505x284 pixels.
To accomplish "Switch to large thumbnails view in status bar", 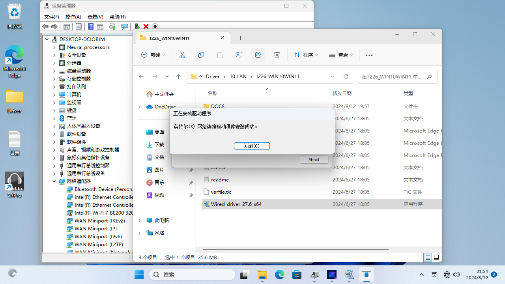I will pos(436,258).
